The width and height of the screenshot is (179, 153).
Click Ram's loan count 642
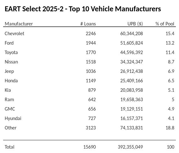click(92, 100)
